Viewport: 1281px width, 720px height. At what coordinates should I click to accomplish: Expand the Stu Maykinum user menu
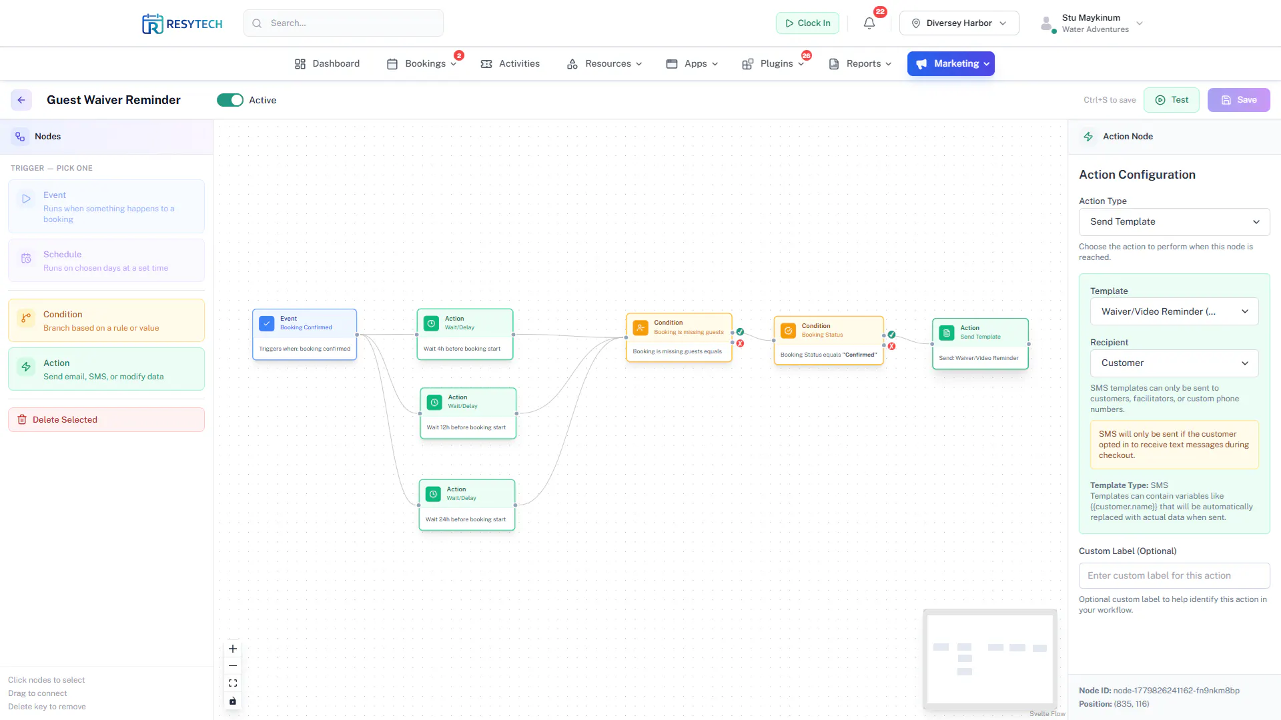(1092, 23)
